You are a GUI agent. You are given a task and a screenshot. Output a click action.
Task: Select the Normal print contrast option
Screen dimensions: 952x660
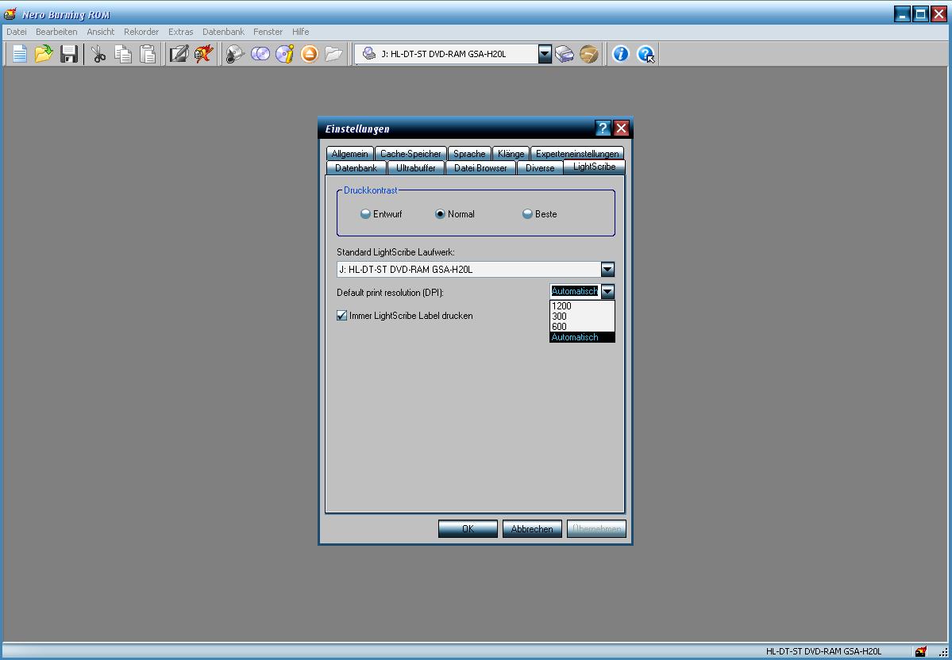[455, 214]
